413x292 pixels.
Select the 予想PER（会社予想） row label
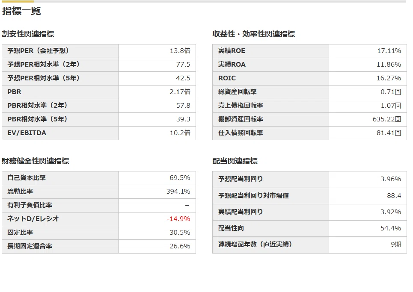pyautogui.click(x=38, y=51)
